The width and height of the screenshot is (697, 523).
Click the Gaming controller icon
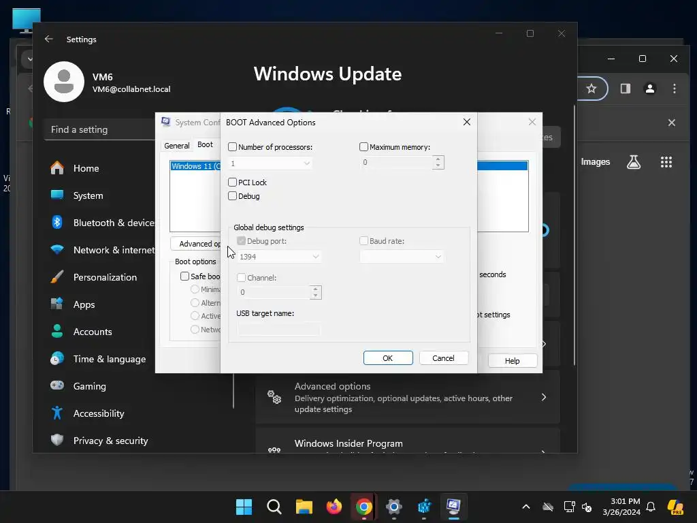point(57,385)
